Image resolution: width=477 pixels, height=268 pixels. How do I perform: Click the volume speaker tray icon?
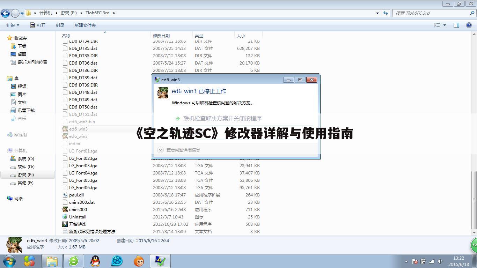pos(440,261)
